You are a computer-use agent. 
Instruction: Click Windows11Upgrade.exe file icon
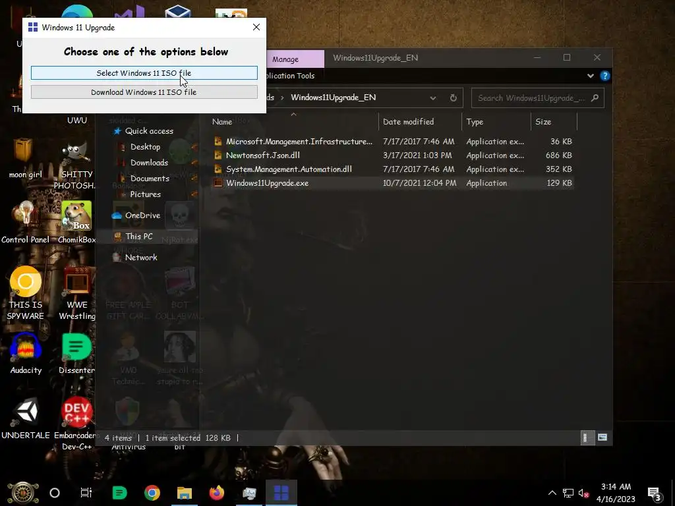(218, 183)
